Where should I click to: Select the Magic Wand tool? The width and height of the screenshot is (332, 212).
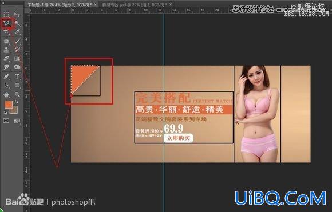[17, 23]
